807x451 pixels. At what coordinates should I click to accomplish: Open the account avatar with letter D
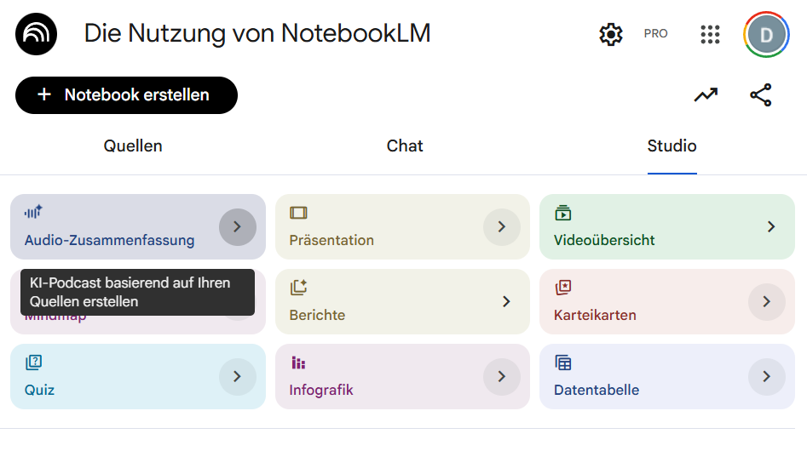[x=766, y=34]
